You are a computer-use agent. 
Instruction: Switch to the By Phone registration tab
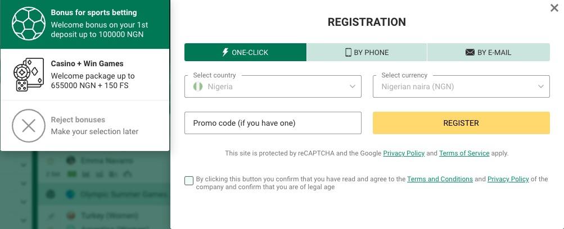[367, 52]
